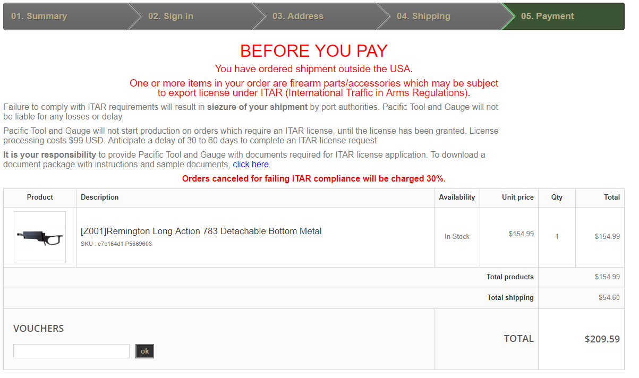Navigate to the 04. Shipping step
This screenshot has width=639, height=378.
pos(423,16)
